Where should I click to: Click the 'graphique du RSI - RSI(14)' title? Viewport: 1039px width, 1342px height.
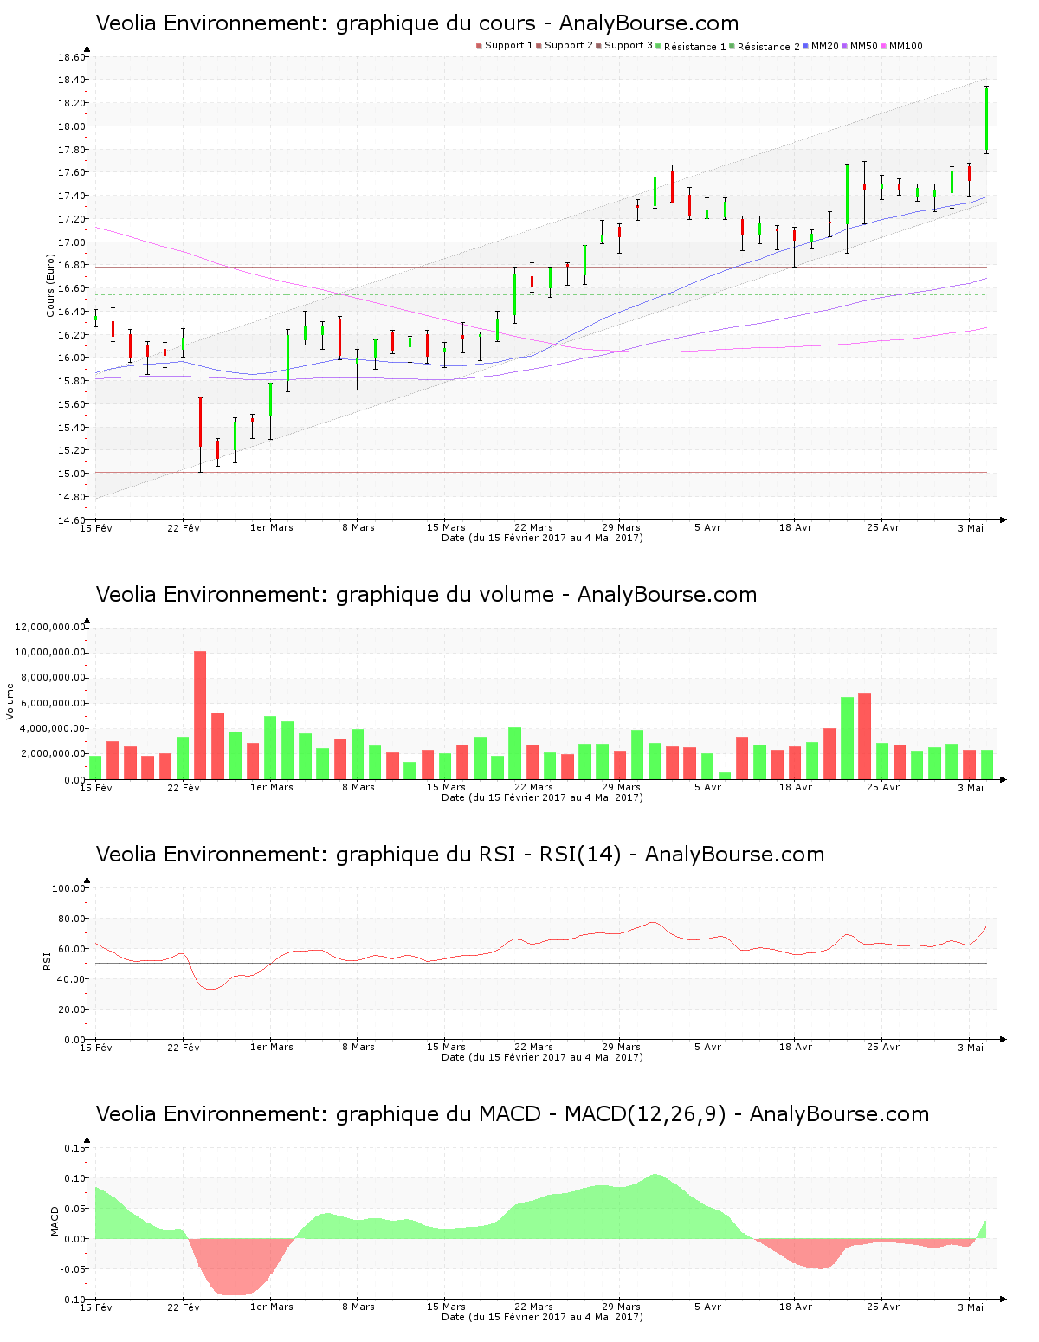460,855
